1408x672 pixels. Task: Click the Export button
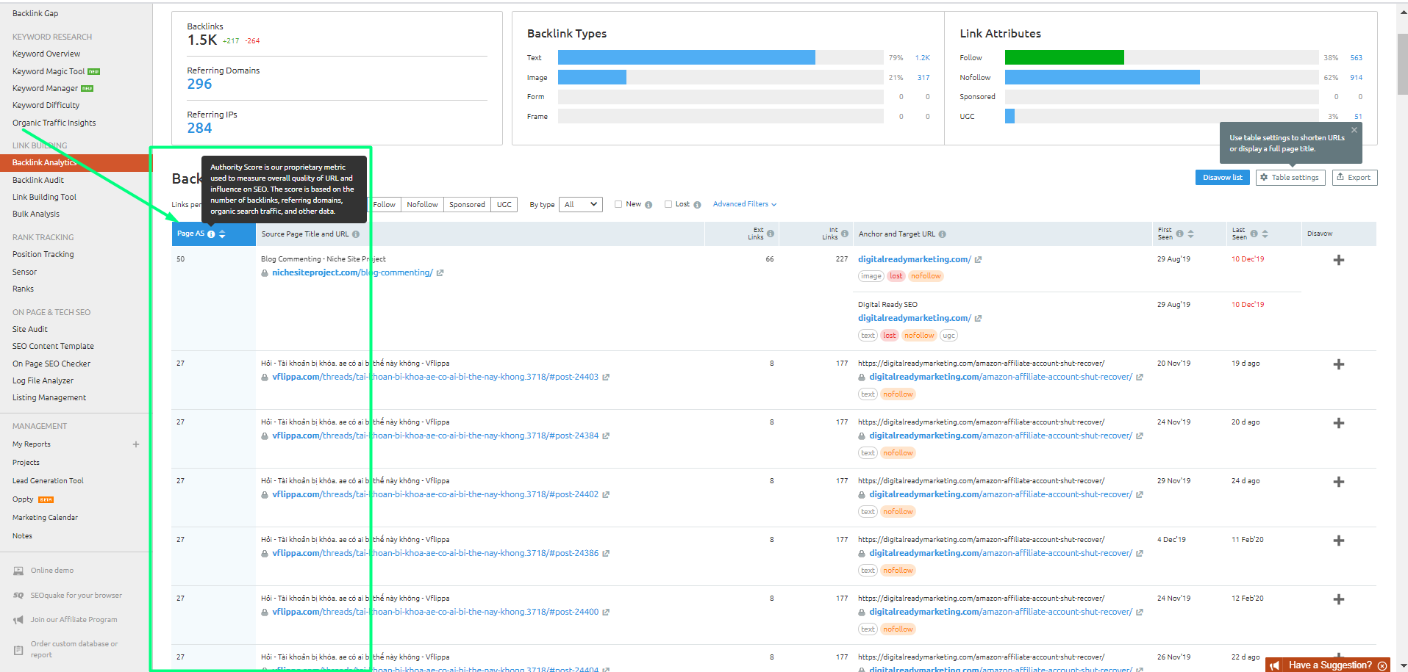tap(1354, 178)
